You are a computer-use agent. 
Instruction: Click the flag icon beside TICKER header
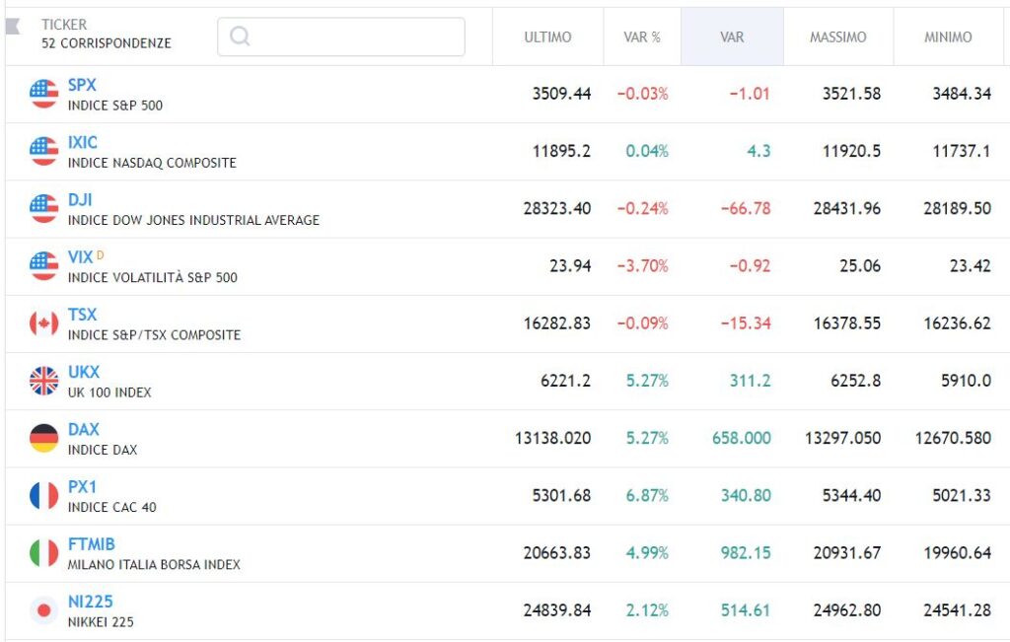point(13,26)
